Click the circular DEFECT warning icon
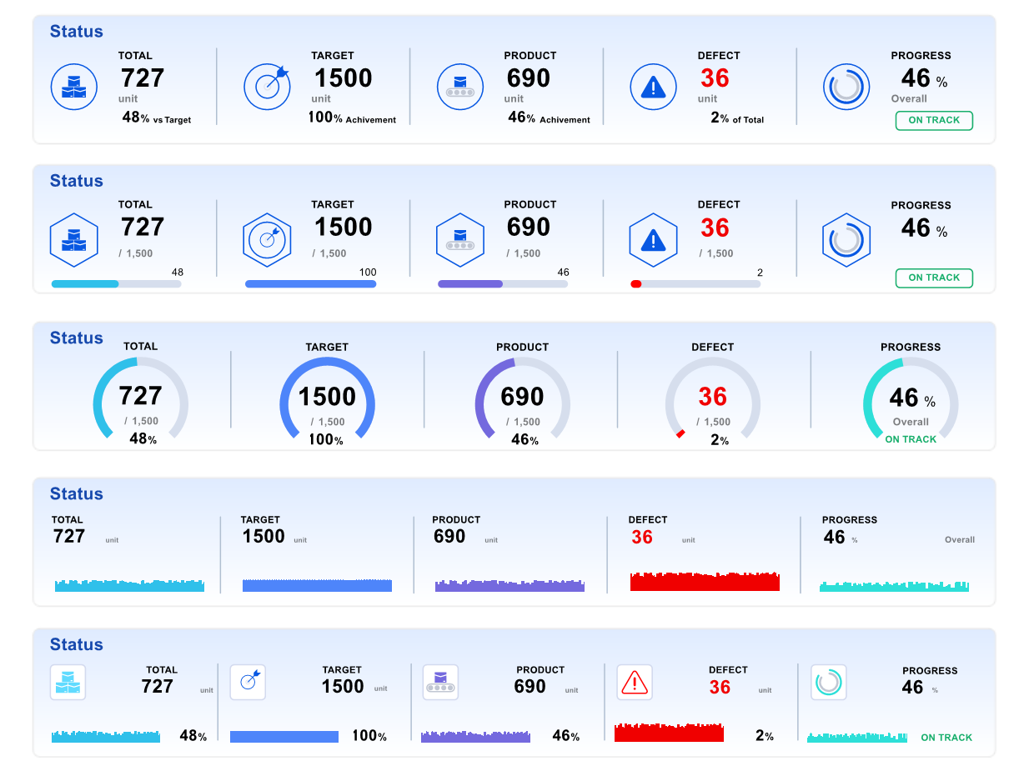This screenshot has height=771, width=1029. [x=653, y=87]
